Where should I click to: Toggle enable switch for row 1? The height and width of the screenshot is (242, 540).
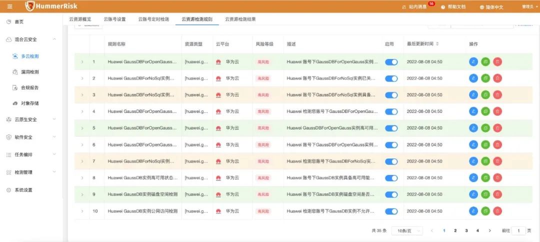pyautogui.click(x=391, y=62)
